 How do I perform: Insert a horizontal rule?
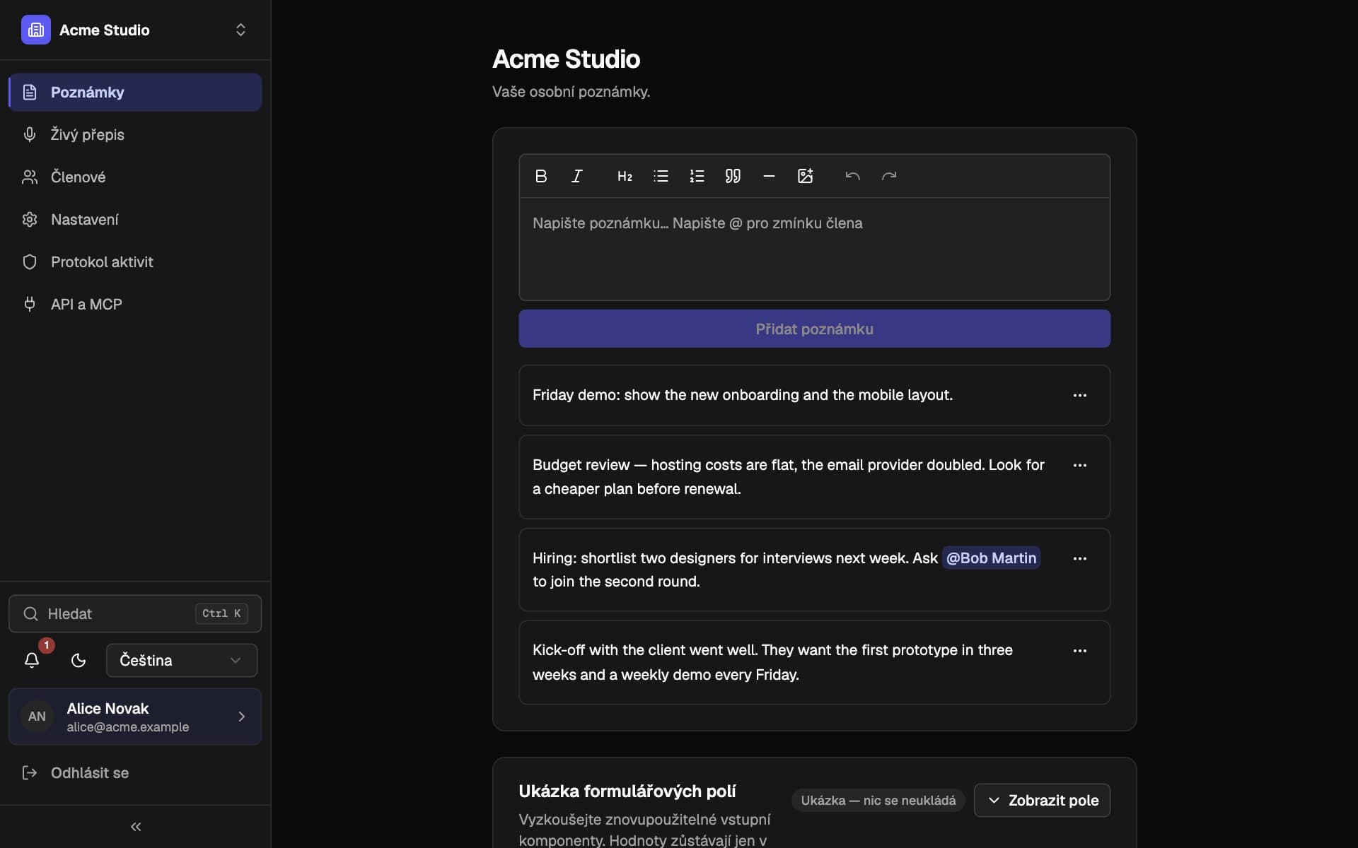pyautogui.click(x=769, y=176)
